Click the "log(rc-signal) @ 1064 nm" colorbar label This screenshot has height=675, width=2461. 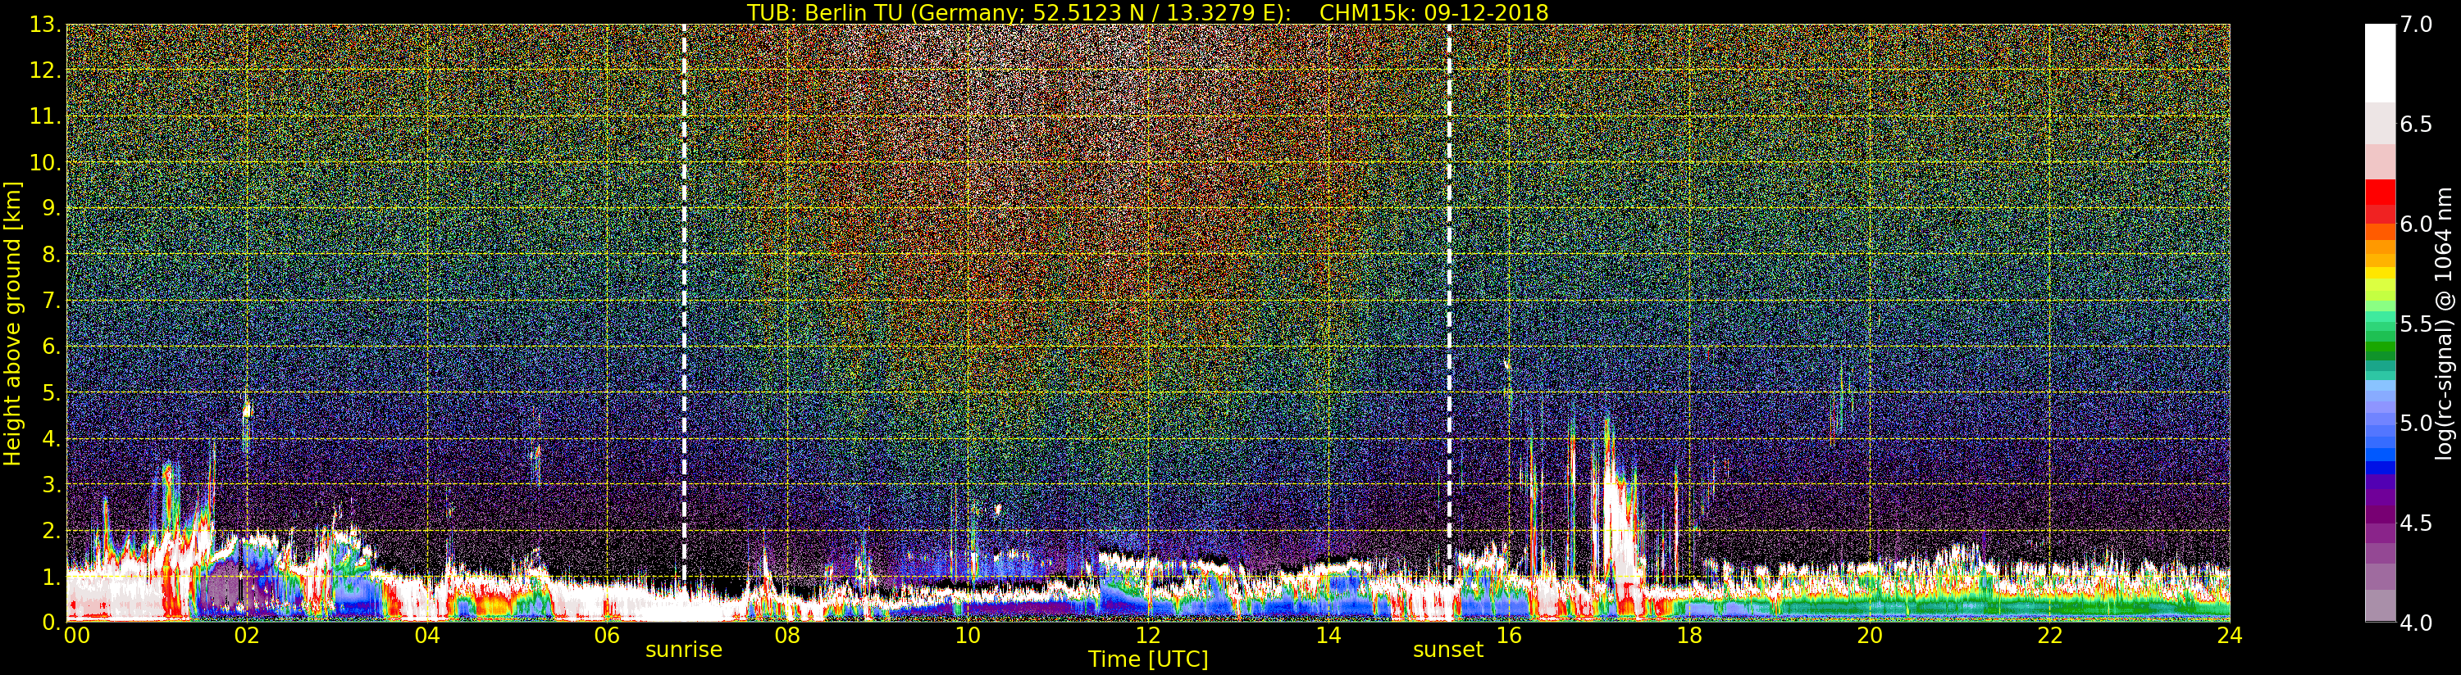2444,323
